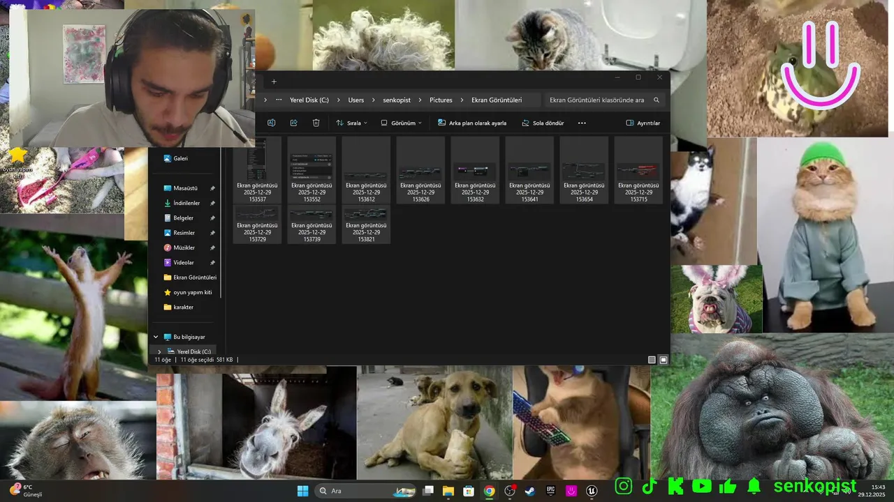The width and height of the screenshot is (894, 502).
Task: Select screenshot file 153632
Action: coord(475,169)
